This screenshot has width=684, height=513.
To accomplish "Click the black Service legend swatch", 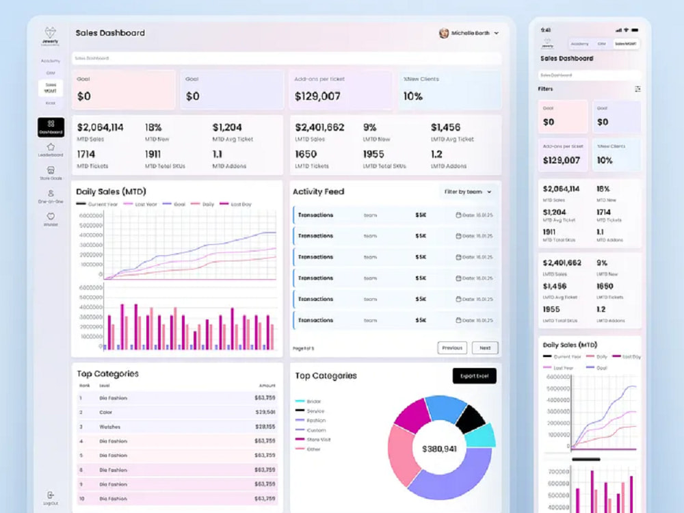I will coord(300,411).
